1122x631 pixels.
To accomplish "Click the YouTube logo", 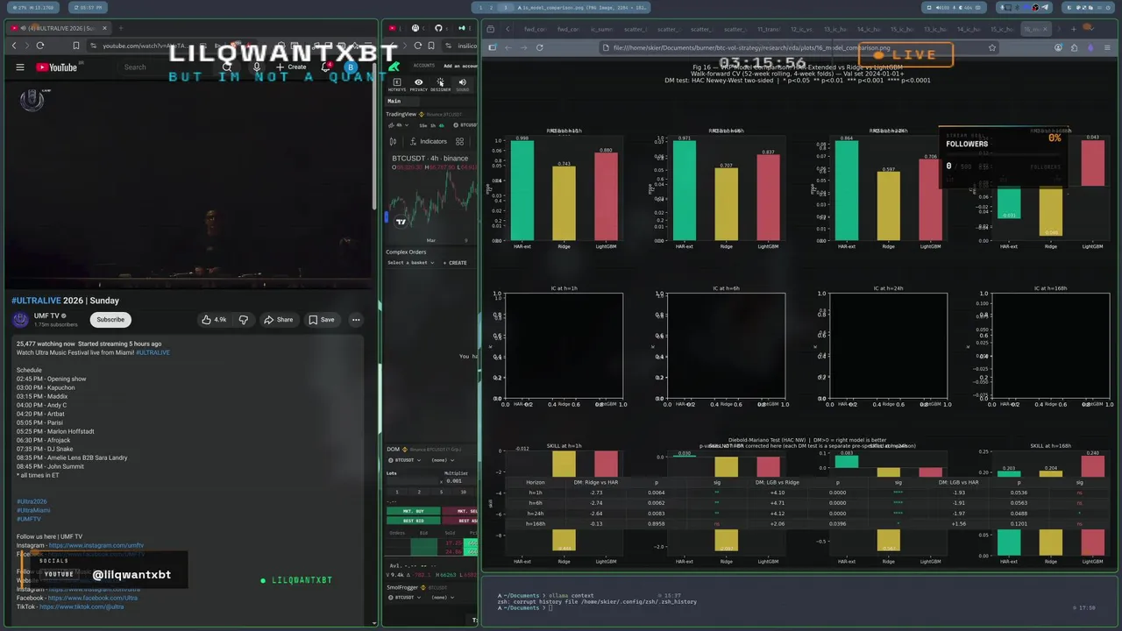I will (57, 67).
